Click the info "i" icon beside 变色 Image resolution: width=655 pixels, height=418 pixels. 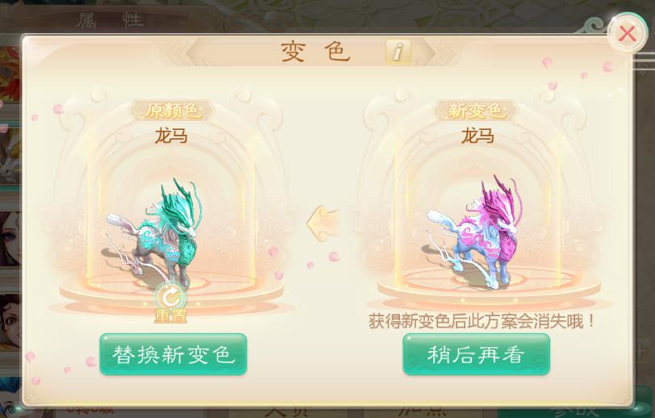(x=398, y=52)
